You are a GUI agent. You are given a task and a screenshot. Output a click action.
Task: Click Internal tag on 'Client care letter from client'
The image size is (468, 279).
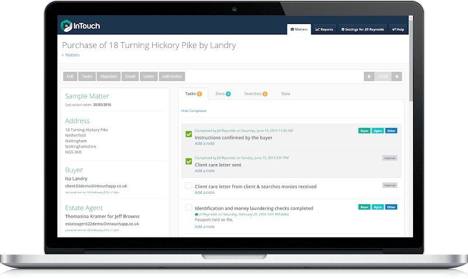(x=390, y=186)
